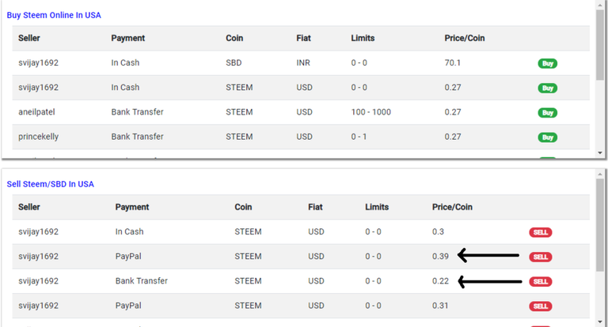Image resolution: width=608 pixels, height=327 pixels.
Task: Click the Price/Coin header in buy table
Action: 465,38
